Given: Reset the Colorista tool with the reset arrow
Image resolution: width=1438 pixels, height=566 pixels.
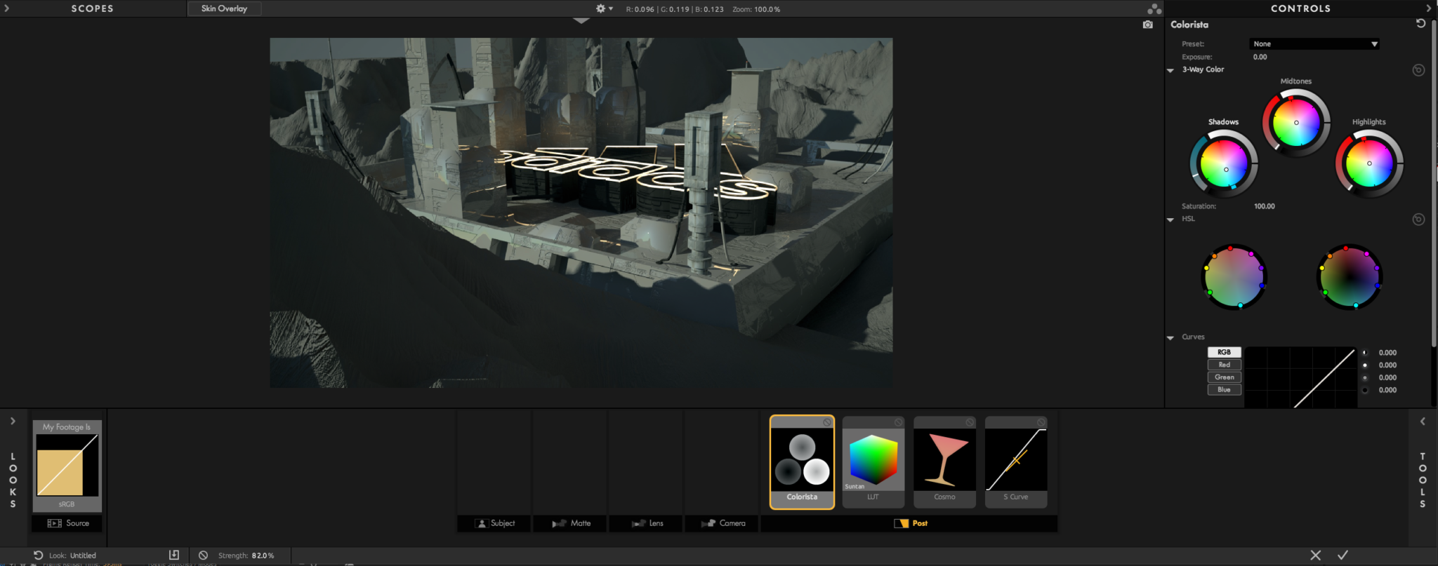Looking at the screenshot, I should click(1420, 24).
